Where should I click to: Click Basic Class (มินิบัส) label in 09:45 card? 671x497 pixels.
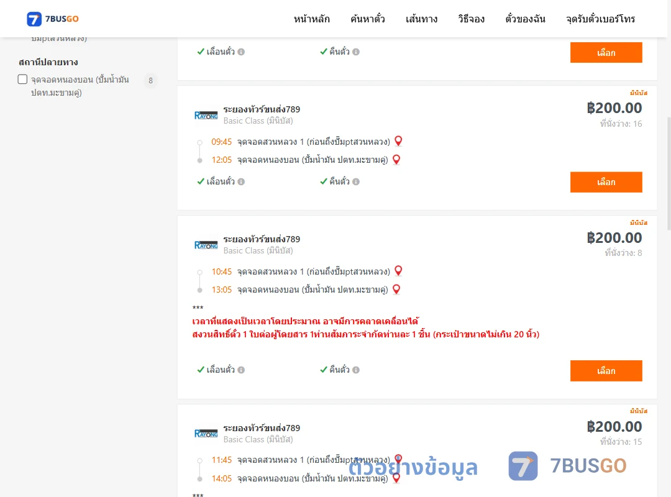(258, 121)
